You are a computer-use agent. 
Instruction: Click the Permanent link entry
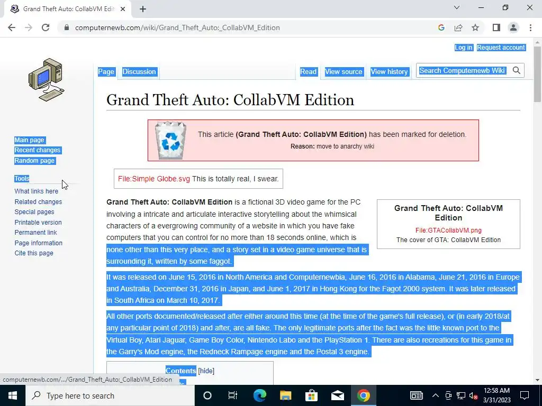click(35, 233)
